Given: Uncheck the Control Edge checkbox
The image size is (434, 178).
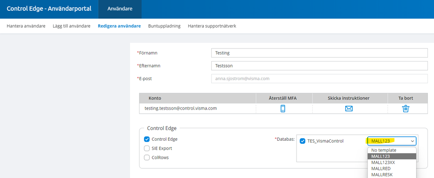Looking at the screenshot, I should click(x=147, y=139).
